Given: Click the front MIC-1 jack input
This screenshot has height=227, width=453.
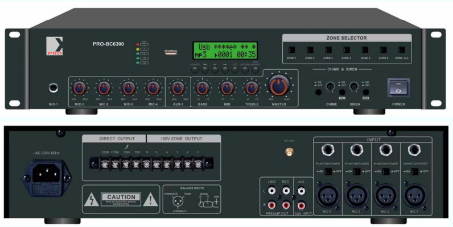Looking at the screenshot, I should [x=54, y=89].
